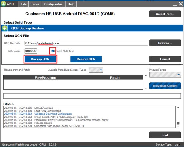Click the Patch column header
Viewport: 184px width, 147px height.
pos(115,77)
